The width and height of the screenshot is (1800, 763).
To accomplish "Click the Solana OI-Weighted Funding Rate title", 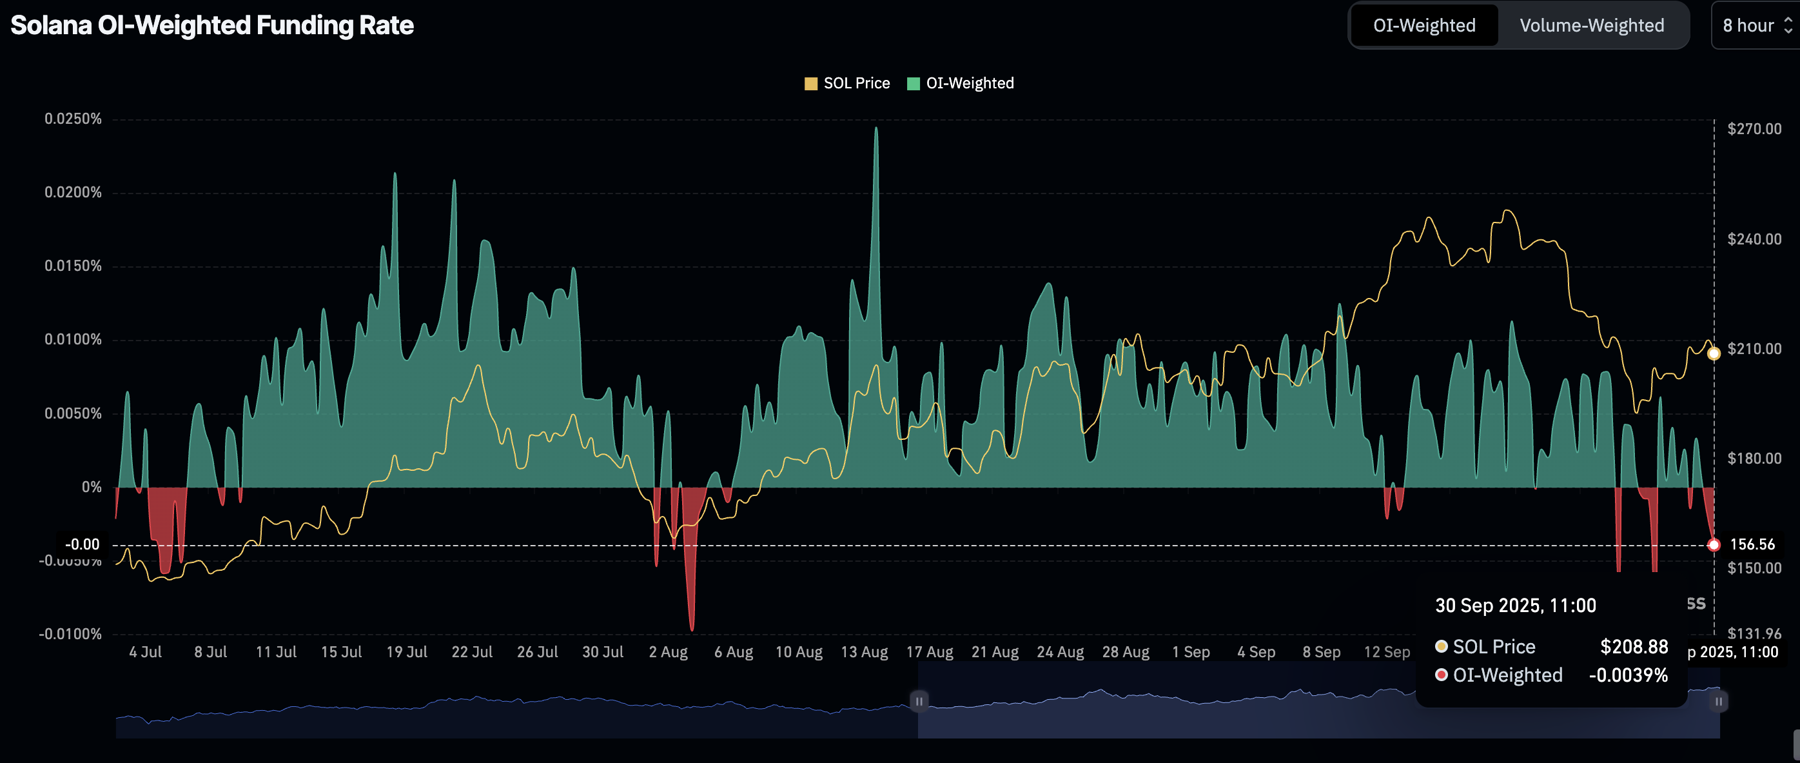I will 211,25.
